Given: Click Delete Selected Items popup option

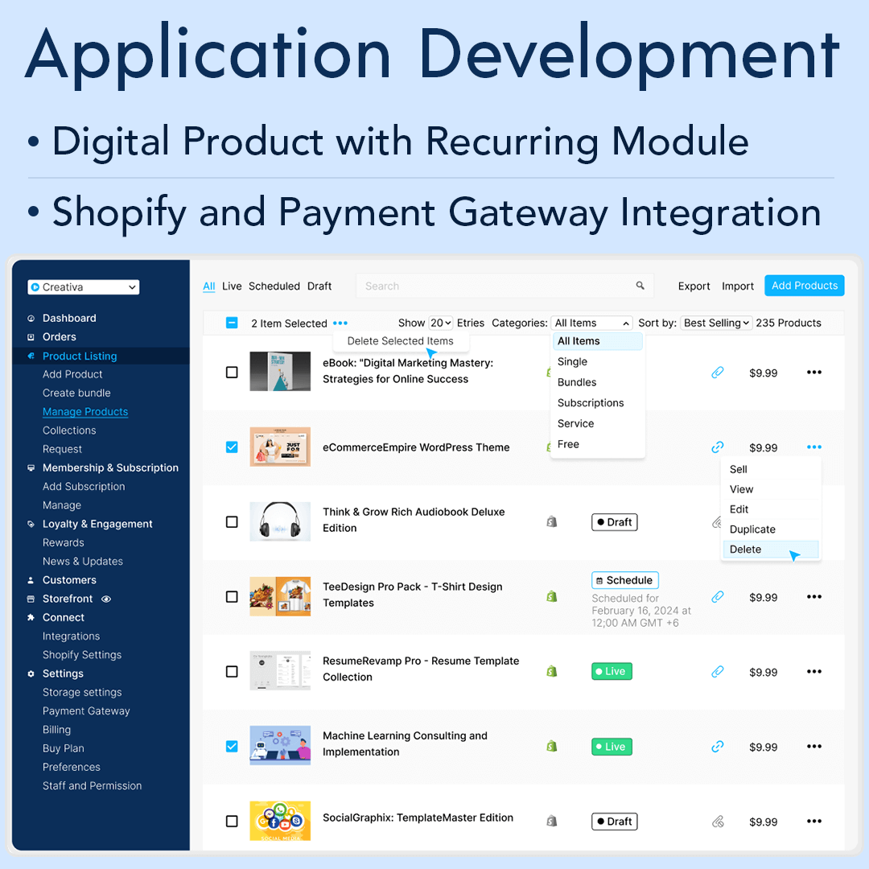Looking at the screenshot, I should [400, 341].
